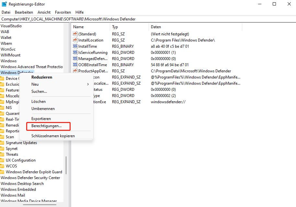
Task: Click the IsServiceRunning DWORD value icon
Action: point(75,52)
